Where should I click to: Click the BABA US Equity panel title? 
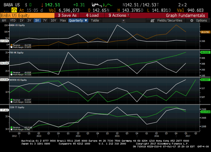coord(17,25)
